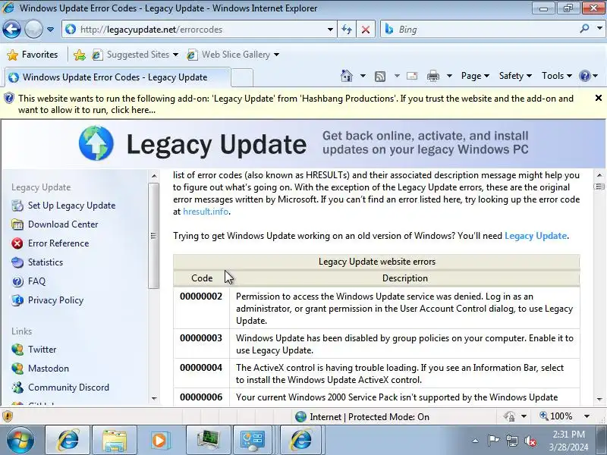Screen dimensions: 607x455
Task: Follow the hresult.info link
Action: click(206, 212)
